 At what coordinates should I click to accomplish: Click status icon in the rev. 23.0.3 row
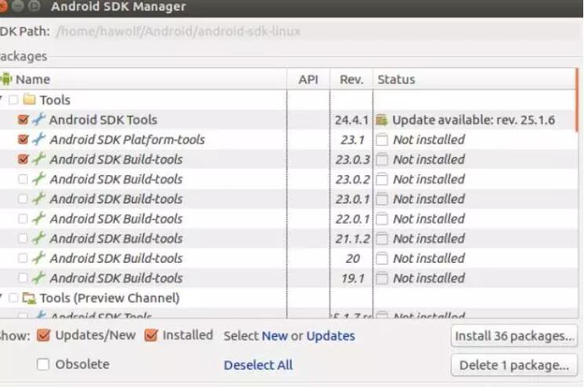tap(381, 159)
